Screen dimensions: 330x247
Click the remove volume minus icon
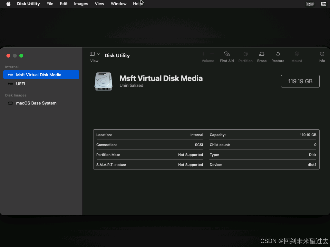click(212, 54)
